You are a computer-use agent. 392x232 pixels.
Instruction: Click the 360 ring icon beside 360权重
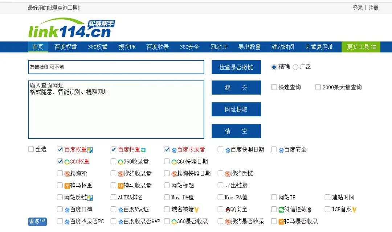click(67, 162)
